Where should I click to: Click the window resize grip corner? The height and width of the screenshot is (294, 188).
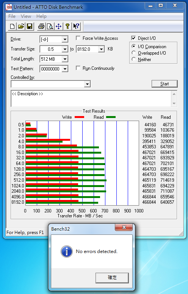pyautogui.click(x=181, y=234)
